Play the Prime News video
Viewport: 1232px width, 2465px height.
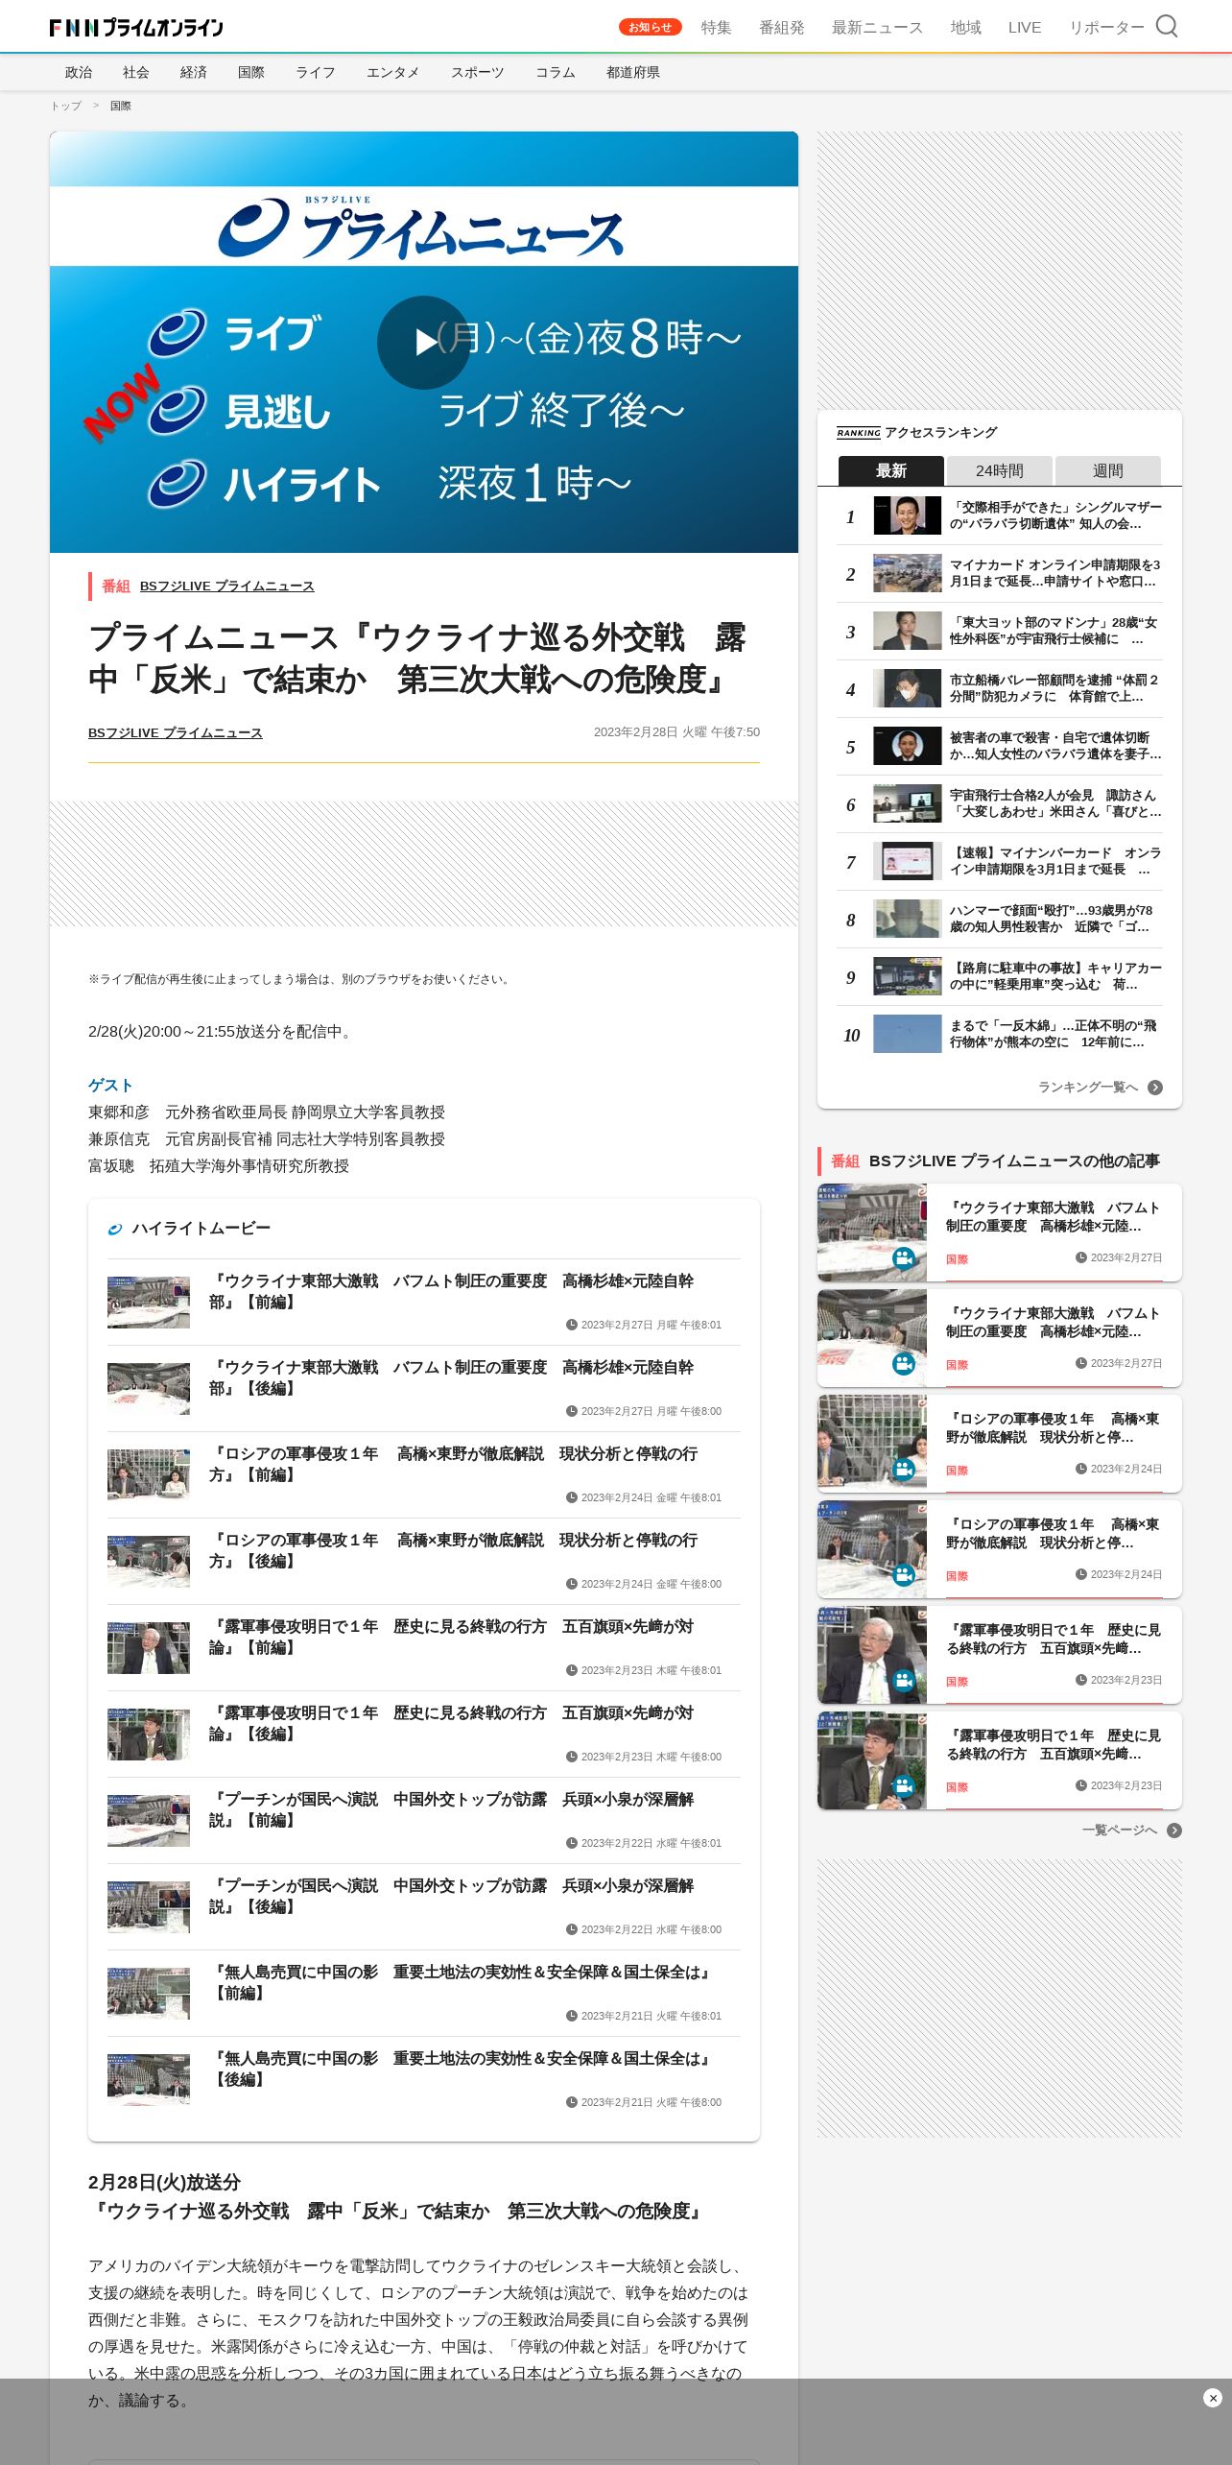[x=423, y=343]
